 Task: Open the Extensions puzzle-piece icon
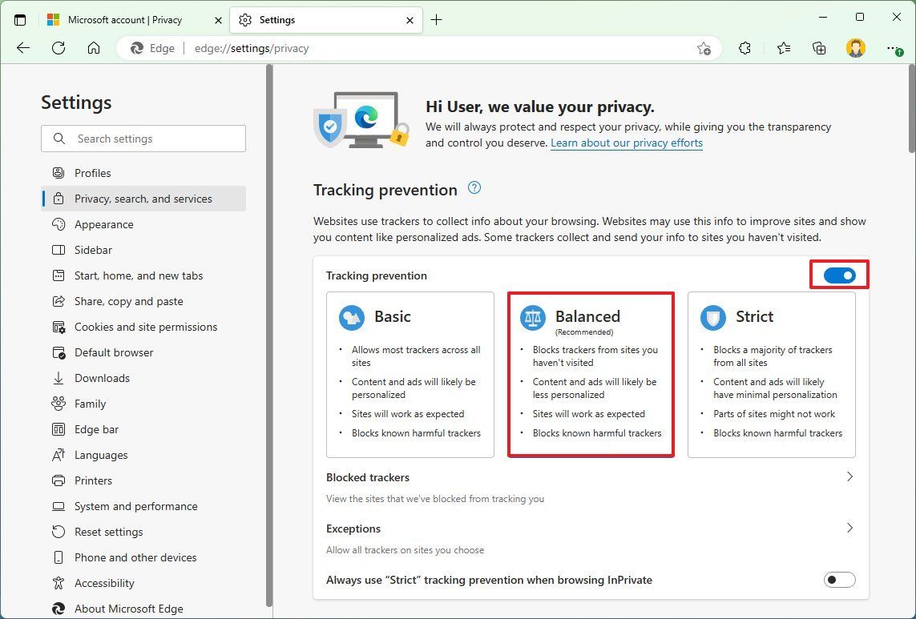744,48
